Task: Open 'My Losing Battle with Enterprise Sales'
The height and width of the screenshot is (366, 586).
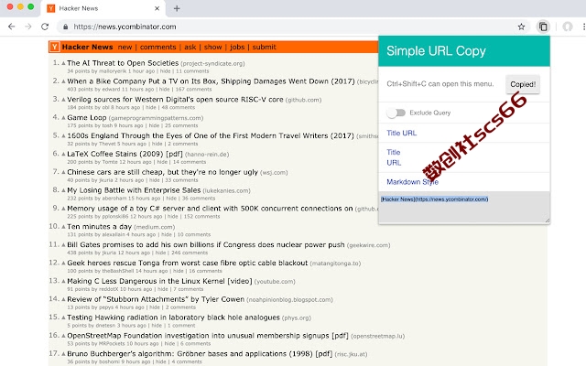Action: tap(134, 190)
